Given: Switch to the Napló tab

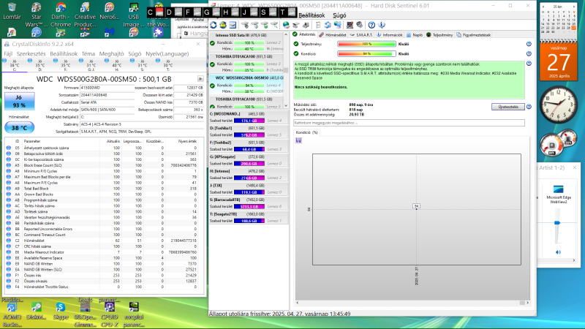Looking at the screenshot, I should 415,34.
